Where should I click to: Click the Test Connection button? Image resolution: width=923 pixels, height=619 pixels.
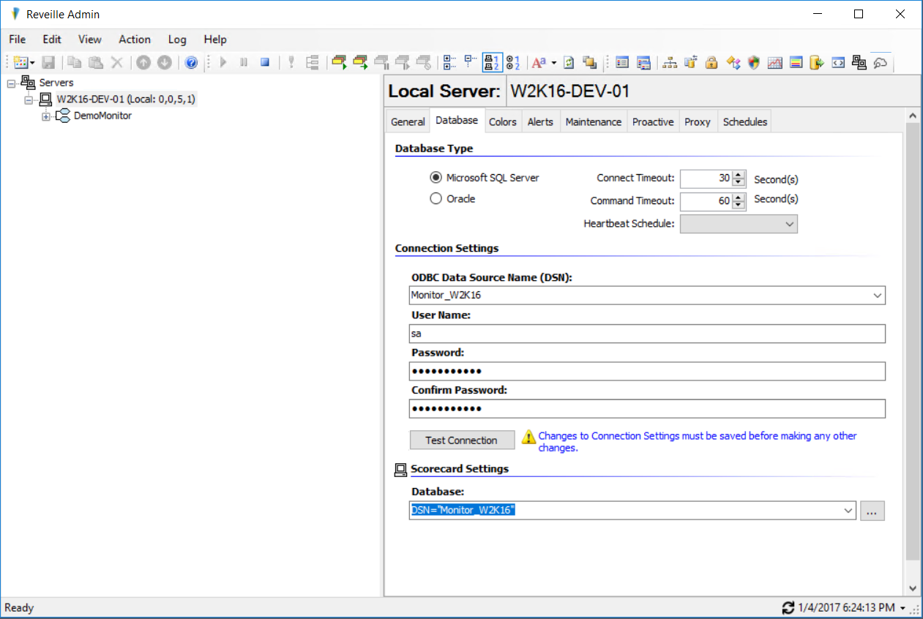pyautogui.click(x=461, y=440)
